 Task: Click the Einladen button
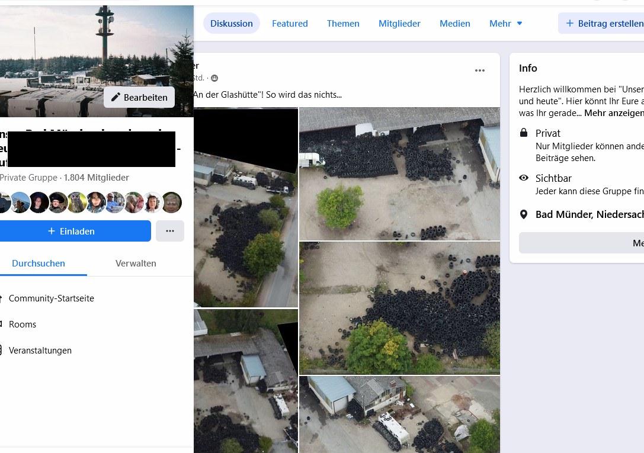tap(75, 231)
